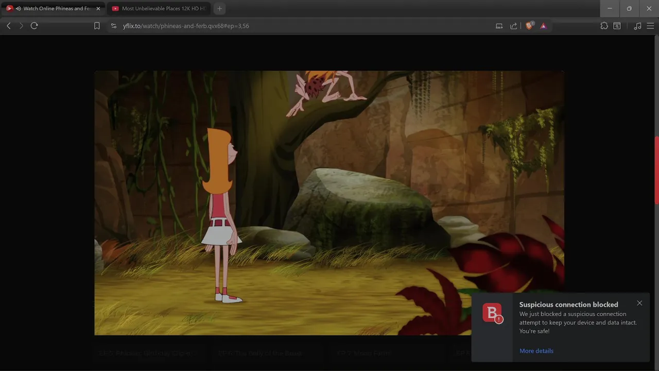Open the Brave Shields lion icon
659x371 pixels.
(529, 26)
